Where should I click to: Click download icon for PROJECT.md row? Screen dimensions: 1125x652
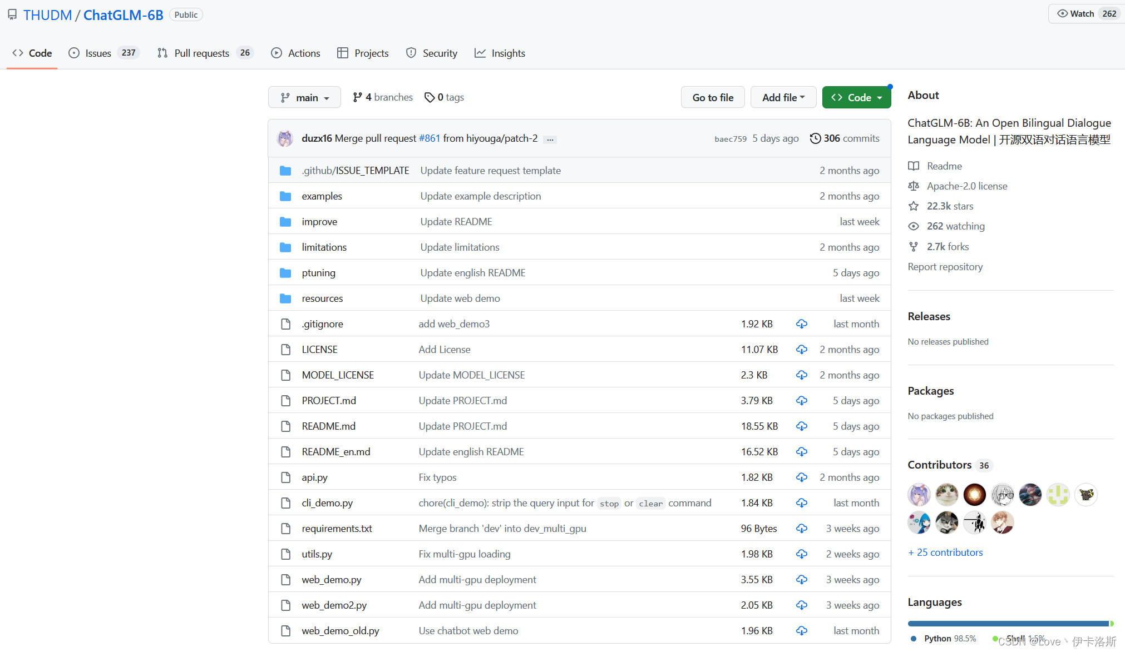point(801,401)
